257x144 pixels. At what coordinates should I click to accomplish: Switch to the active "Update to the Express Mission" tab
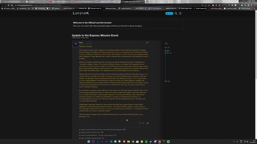(x=133, y=2)
